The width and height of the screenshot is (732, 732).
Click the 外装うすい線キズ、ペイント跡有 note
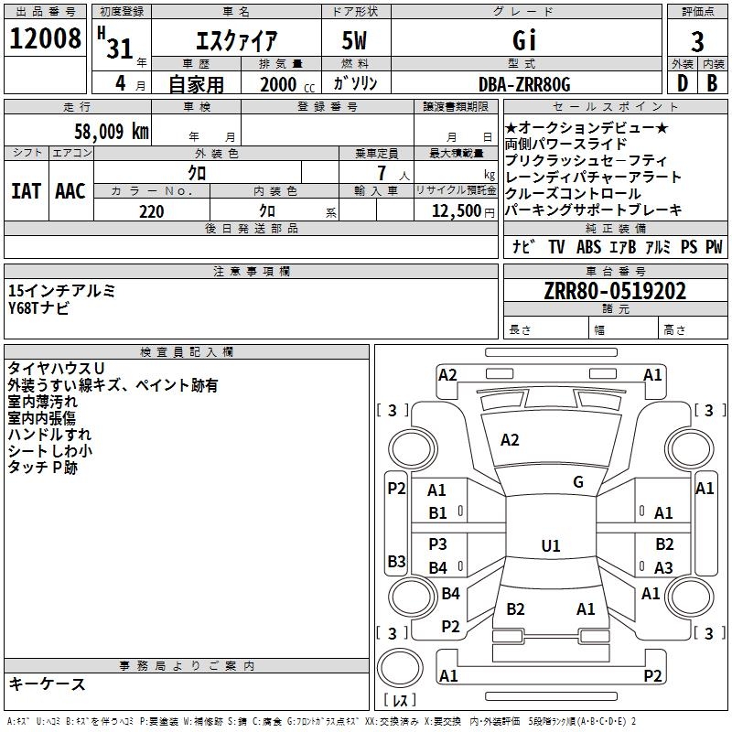click(x=113, y=385)
